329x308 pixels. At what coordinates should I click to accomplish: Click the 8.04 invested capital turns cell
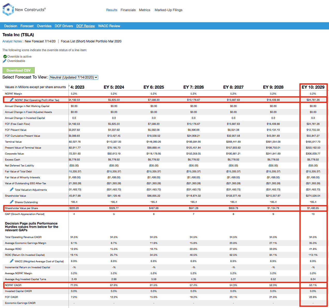(313, 279)
